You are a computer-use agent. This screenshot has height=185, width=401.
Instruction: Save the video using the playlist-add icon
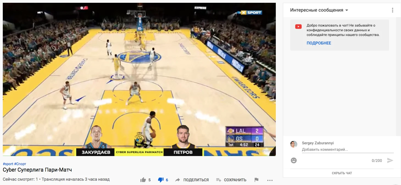219,180
